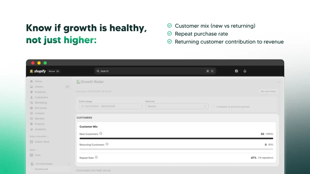Show Returning Customers info tooltip icon
This screenshot has width=310, height=174.
click(x=107, y=144)
